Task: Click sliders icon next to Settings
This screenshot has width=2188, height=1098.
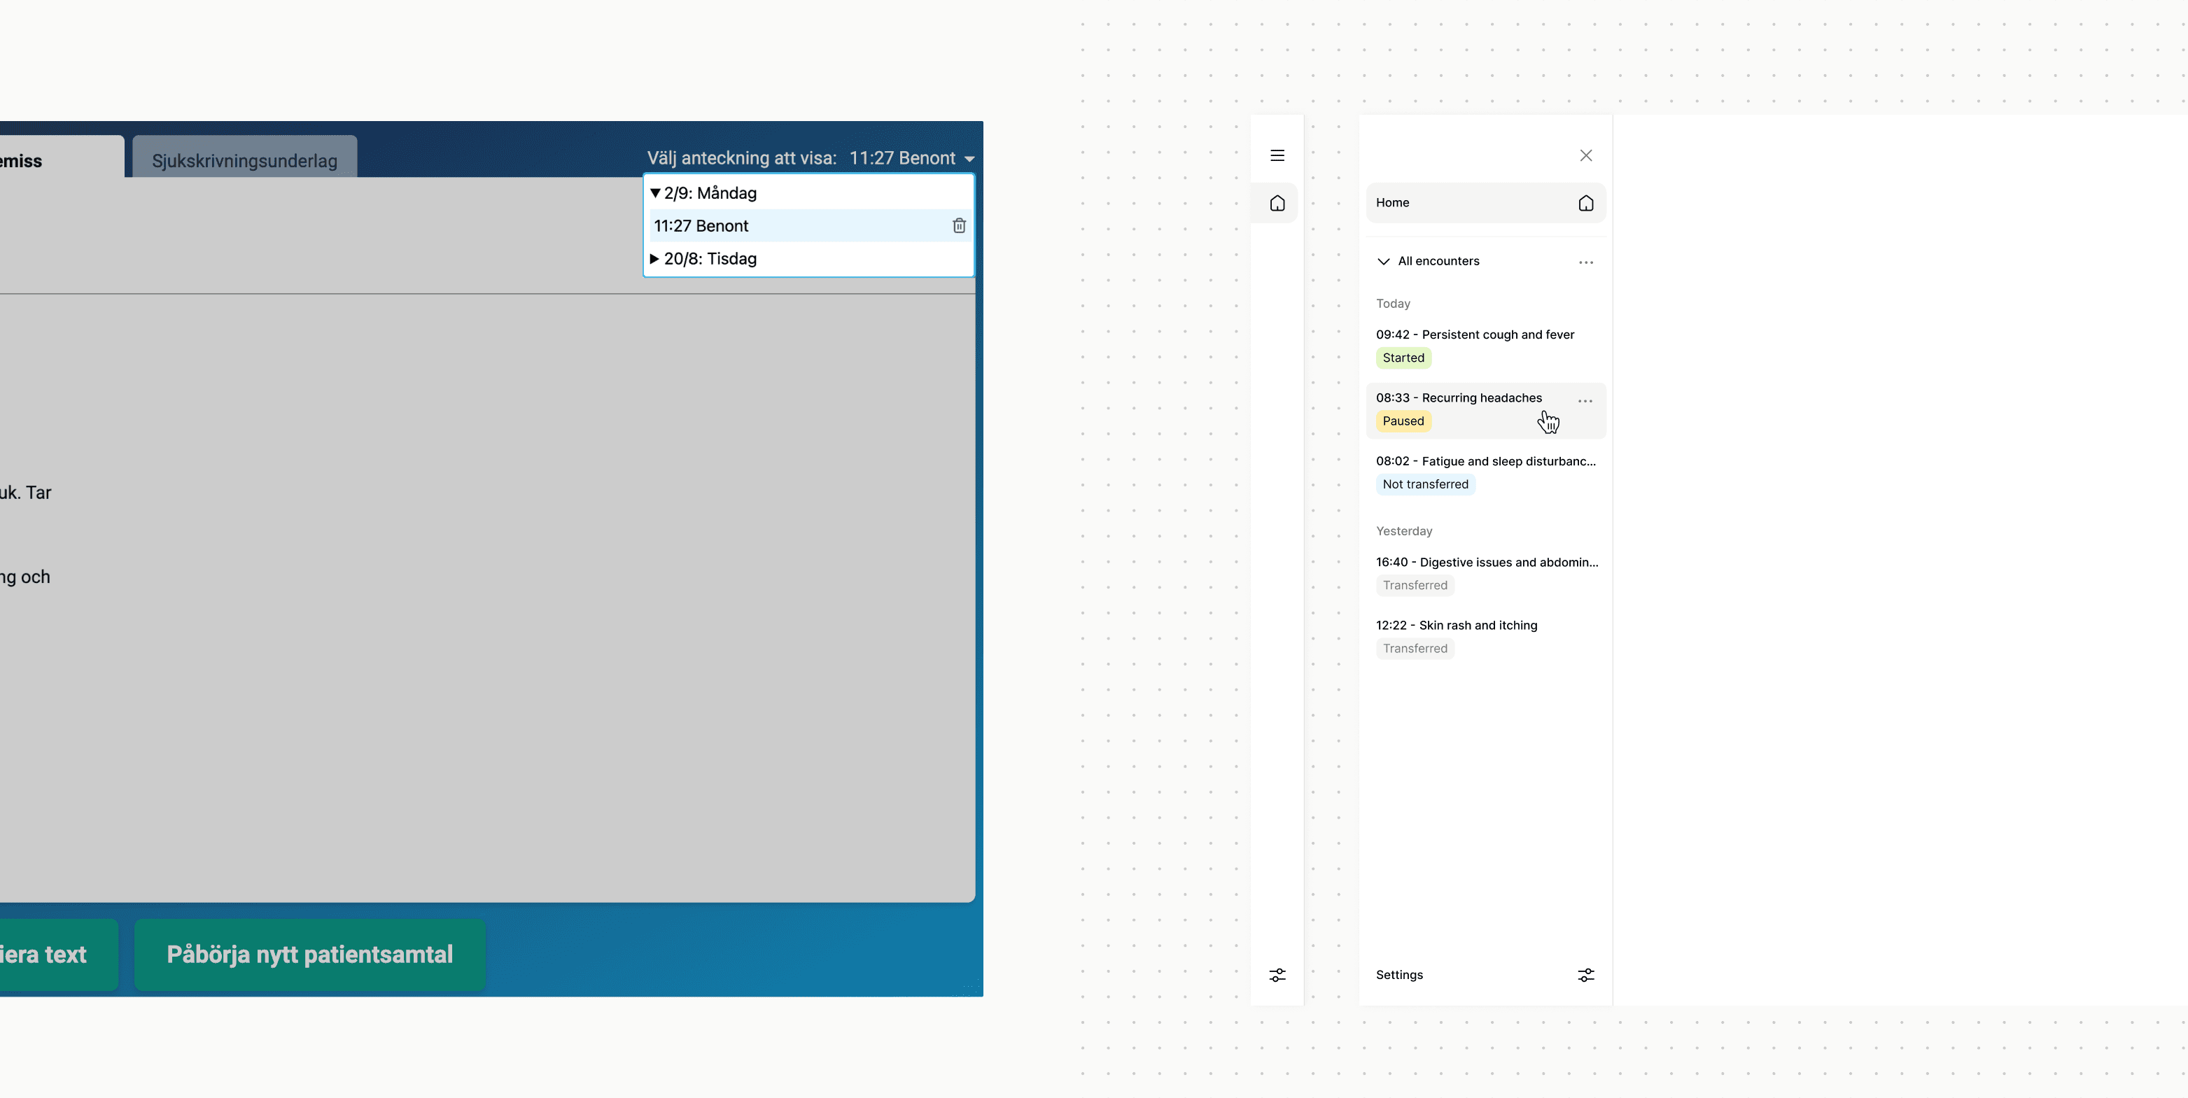Action: click(1585, 975)
